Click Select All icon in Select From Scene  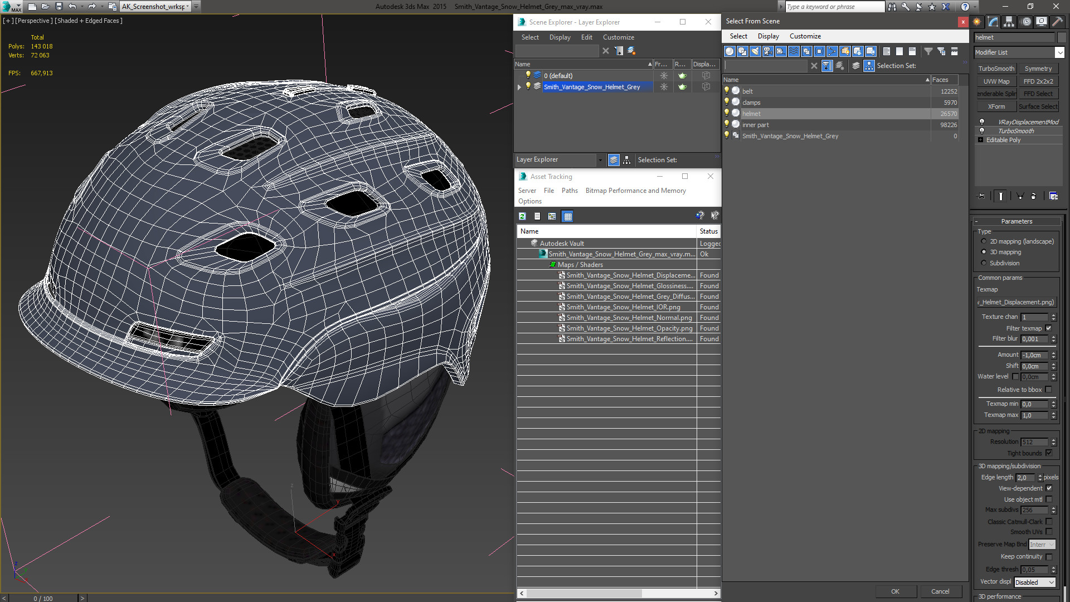[x=887, y=51]
